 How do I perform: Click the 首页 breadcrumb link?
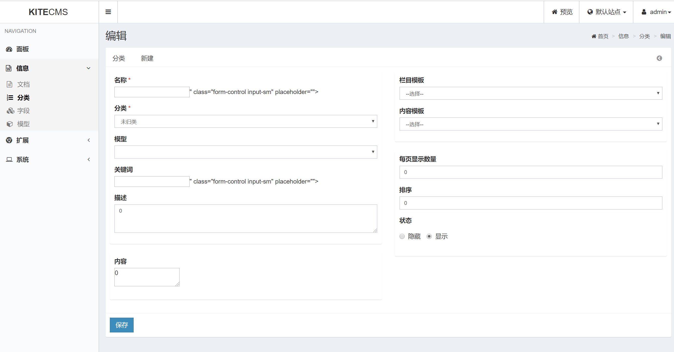pos(603,36)
